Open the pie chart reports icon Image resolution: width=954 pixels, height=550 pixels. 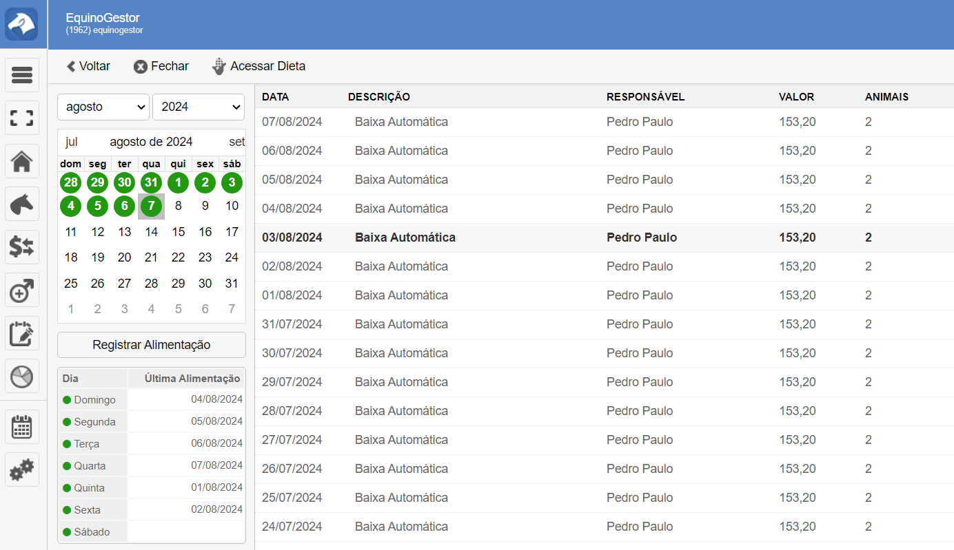pos(22,376)
